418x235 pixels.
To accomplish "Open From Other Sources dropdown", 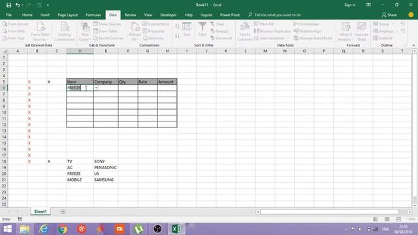I will click(40, 31).
